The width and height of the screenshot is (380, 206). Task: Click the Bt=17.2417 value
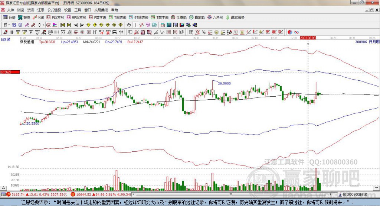click(135, 42)
